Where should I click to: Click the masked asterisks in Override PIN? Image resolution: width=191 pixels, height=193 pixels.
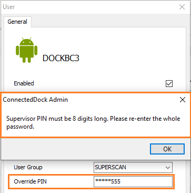[103, 181]
